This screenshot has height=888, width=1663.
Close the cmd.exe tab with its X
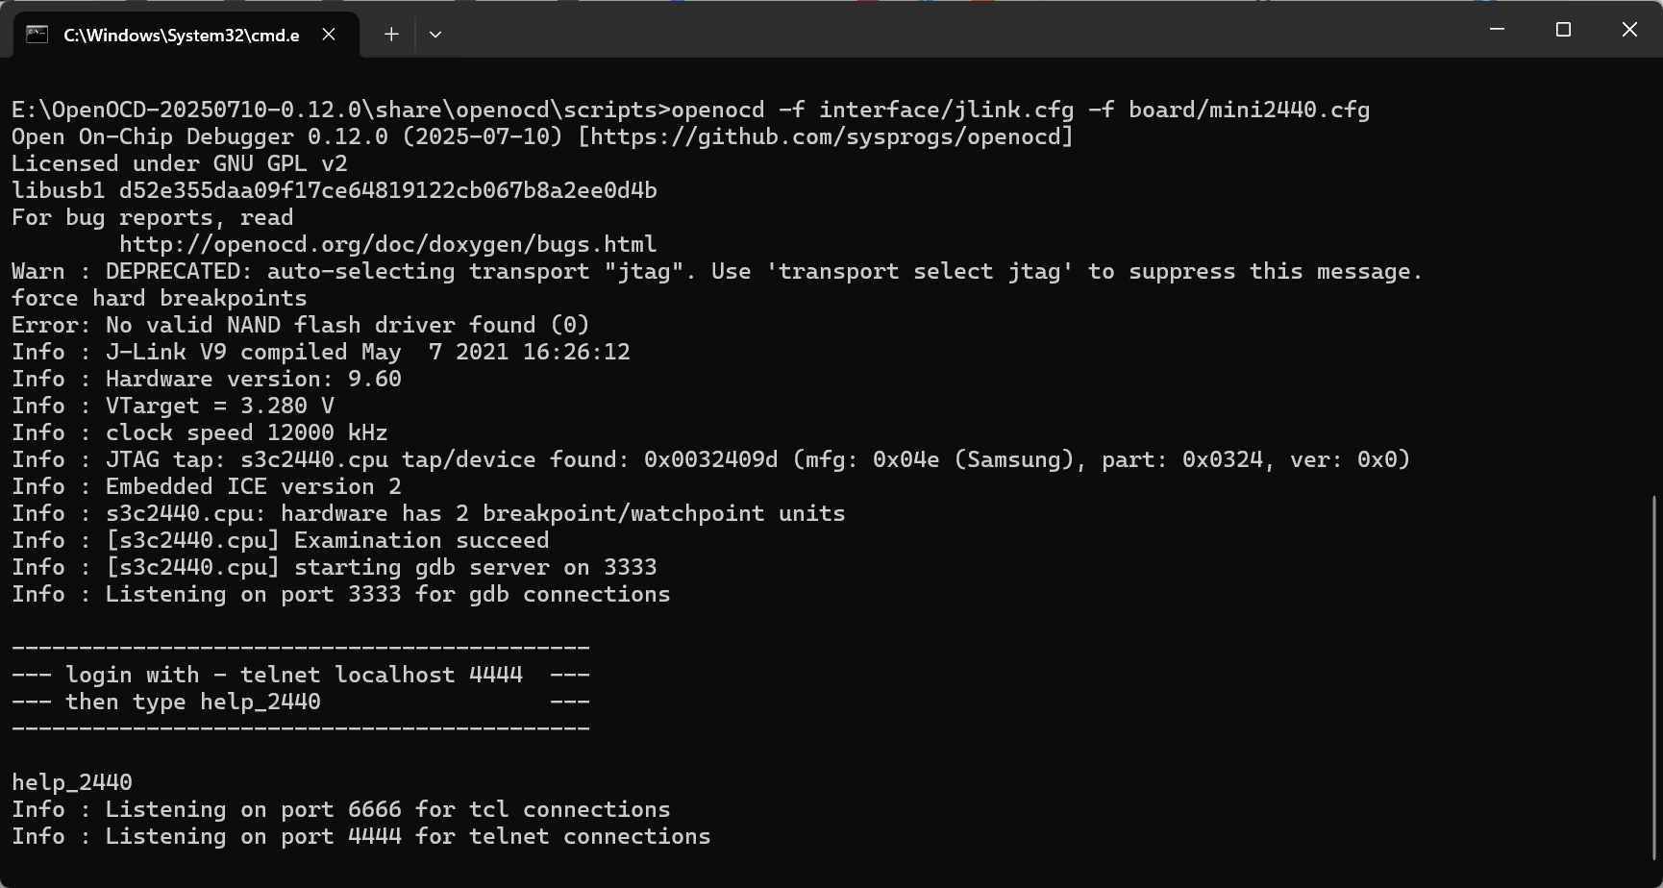click(329, 35)
